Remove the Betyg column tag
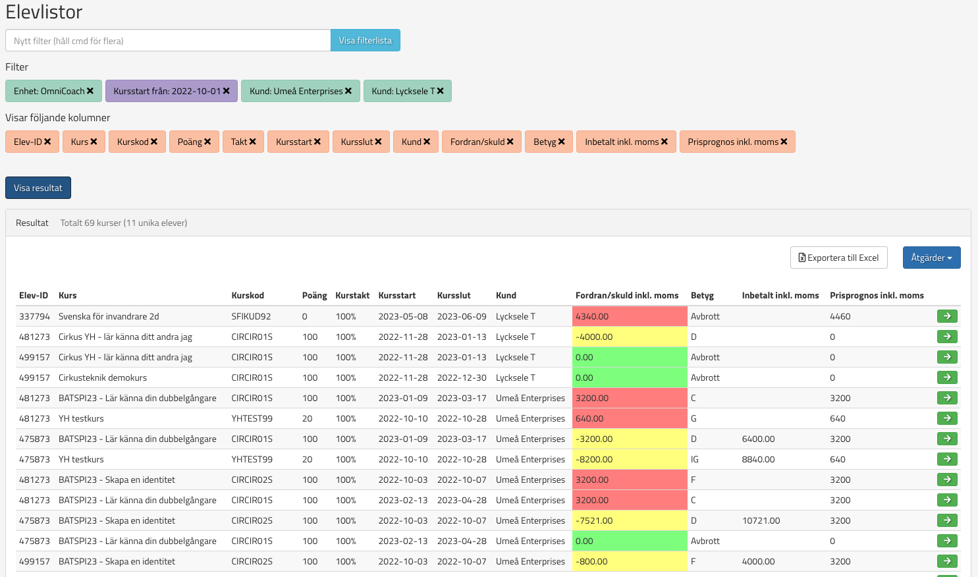The width and height of the screenshot is (978, 577). 561,142
